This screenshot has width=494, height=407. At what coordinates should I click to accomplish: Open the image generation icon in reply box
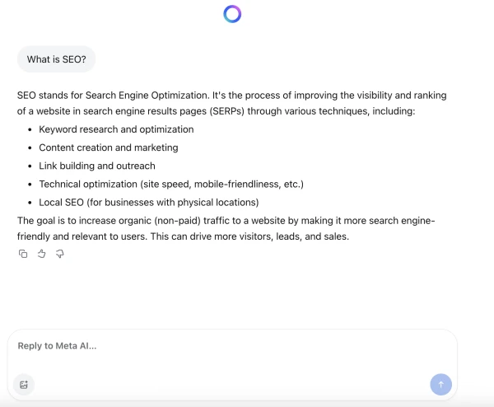[x=24, y=385]
